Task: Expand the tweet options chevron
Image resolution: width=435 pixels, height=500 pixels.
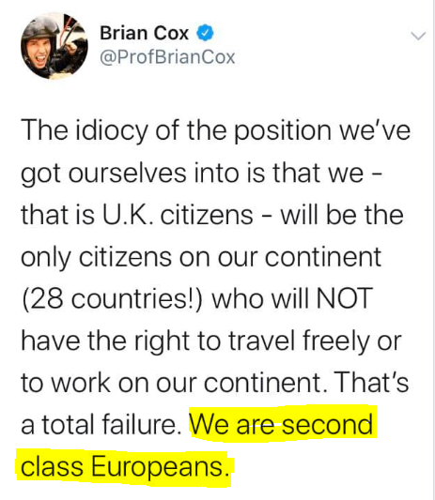Action: click(418, 36)
